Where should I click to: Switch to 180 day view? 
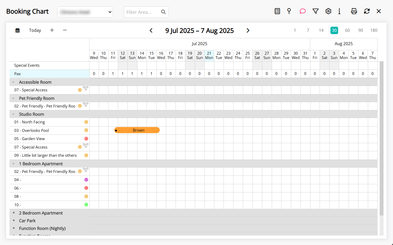pyautogui.click(x=374, y=30)
